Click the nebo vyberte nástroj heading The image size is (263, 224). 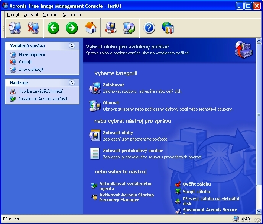(121, 171)
